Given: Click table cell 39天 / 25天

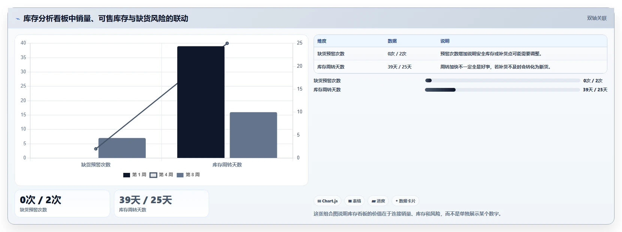Looking at the screenshot, I should 399,67.
